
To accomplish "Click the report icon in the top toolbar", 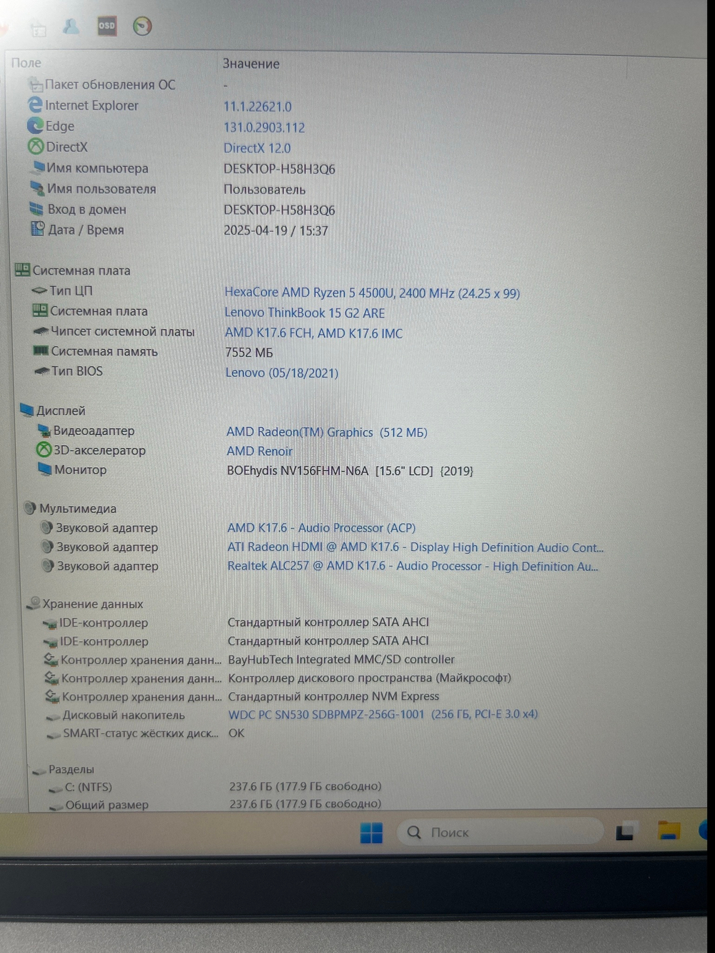I will point(38,27).
